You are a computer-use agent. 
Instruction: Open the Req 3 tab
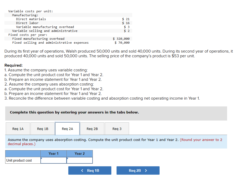click(x=117, y=129)
